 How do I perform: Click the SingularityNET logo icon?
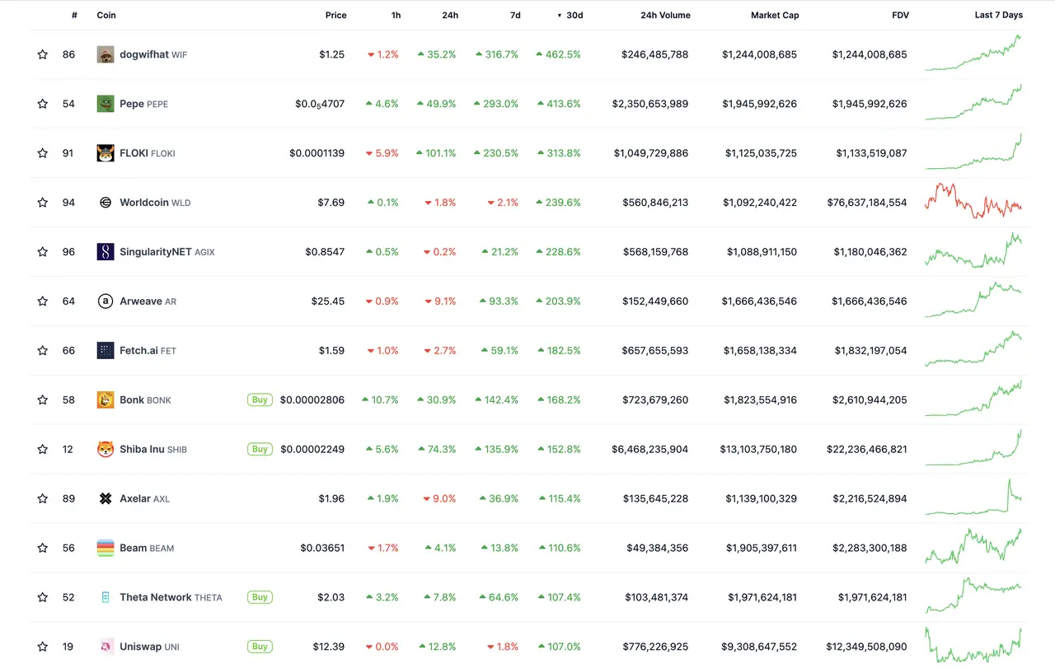click(x=105, y=252)
